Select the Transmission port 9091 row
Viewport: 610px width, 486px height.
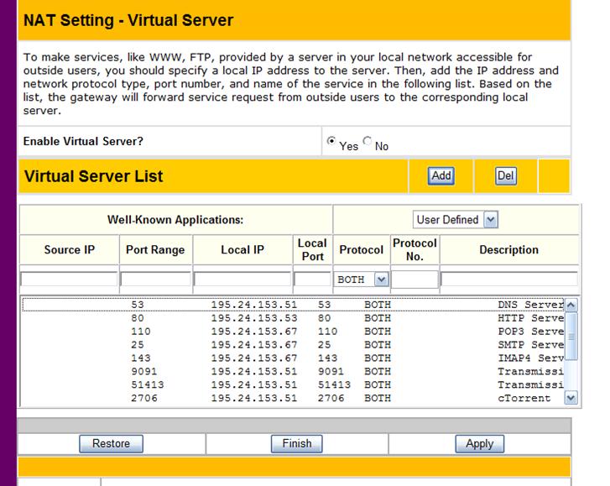(293, 371)
